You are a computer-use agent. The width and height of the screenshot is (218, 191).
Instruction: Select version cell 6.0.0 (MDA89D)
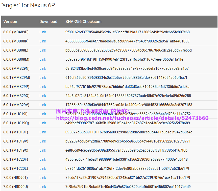[16, 32]
